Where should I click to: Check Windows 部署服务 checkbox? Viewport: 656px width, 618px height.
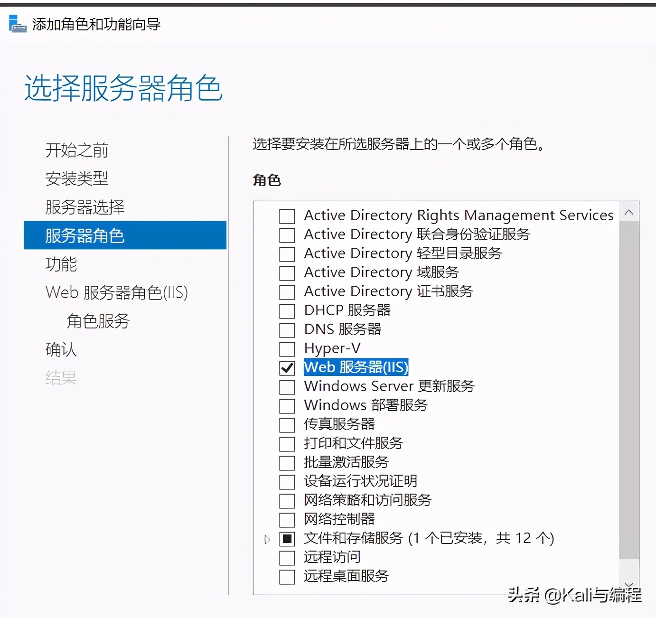[287, 406]
